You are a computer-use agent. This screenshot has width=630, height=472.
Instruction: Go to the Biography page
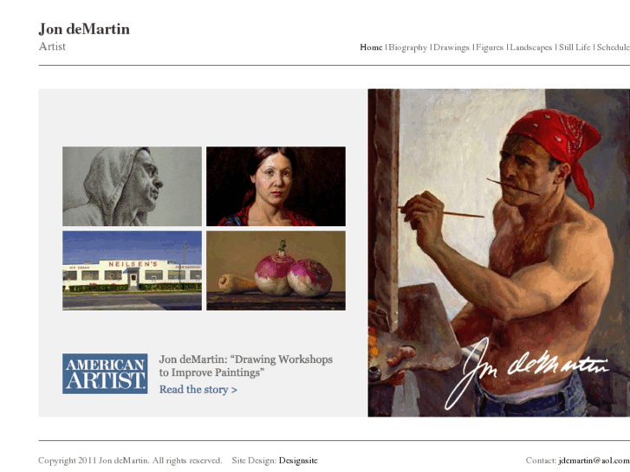(x=408, y=48)
